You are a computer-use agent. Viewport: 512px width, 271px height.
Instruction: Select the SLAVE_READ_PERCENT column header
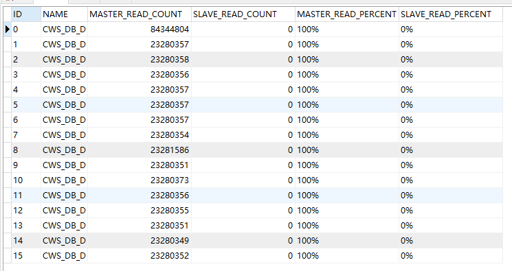[x=451, y=14]
